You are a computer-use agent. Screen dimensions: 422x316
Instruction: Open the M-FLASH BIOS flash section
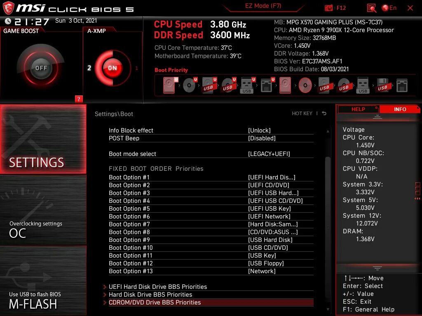point(43,281)
